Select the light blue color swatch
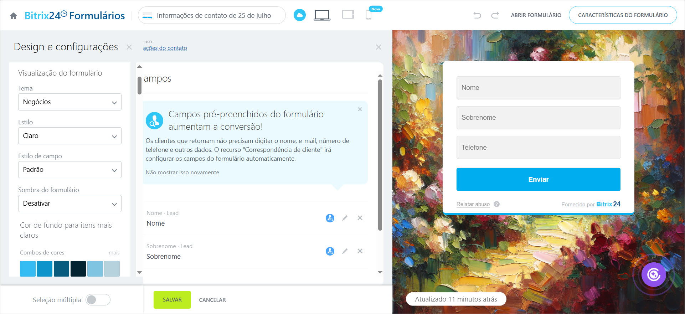Image resolution: width=685 pixels, height=314 pixels. click(x=28, y=269)
